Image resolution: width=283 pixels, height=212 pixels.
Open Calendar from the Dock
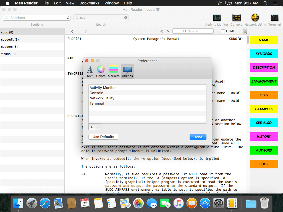point(85,203)
